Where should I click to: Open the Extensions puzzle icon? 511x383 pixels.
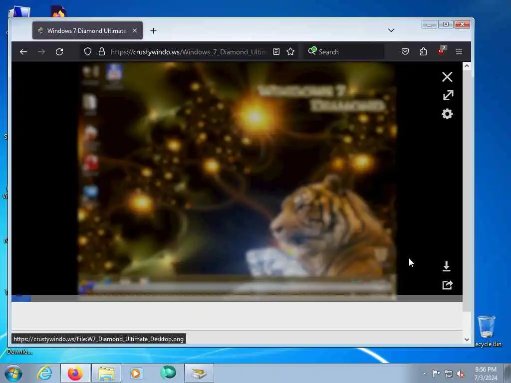(x=423, y=51)
